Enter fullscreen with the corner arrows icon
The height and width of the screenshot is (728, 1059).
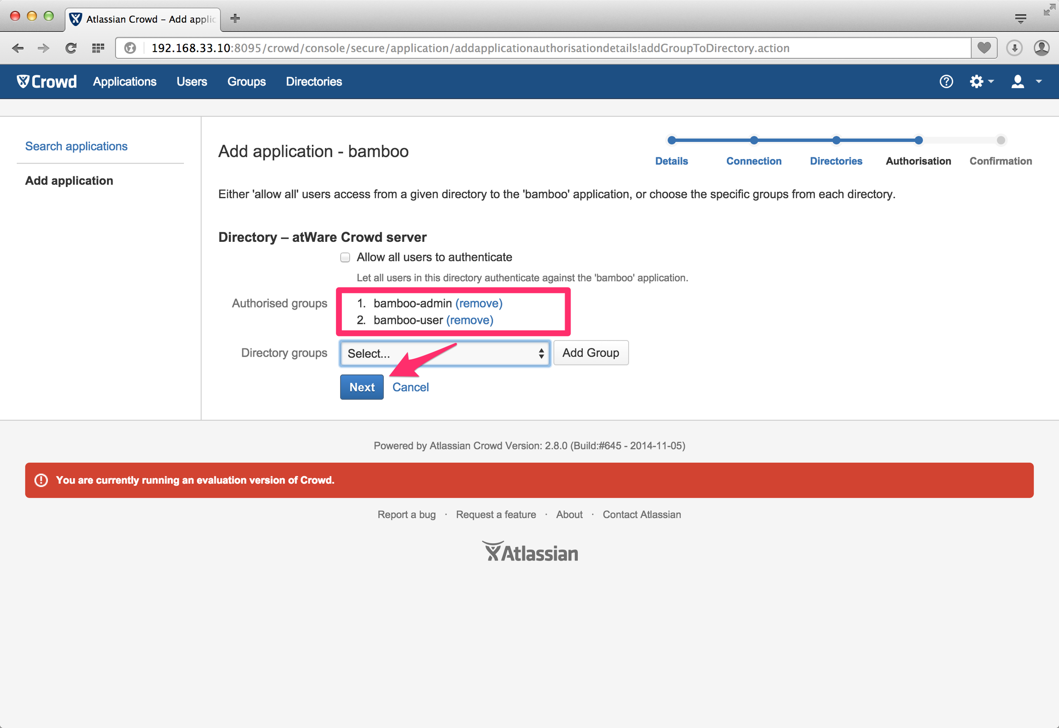pos(1049,10)
